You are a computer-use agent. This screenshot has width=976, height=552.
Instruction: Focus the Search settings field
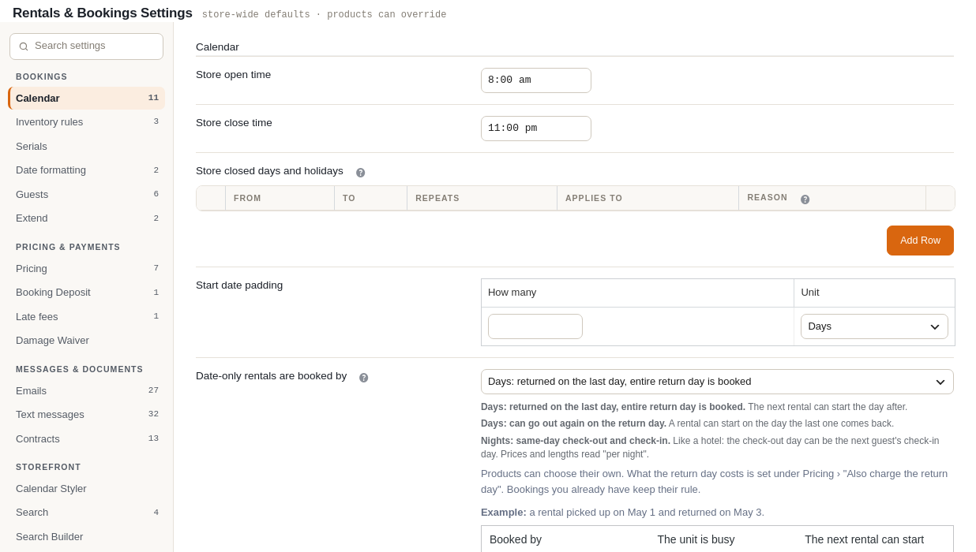(86, 47)
